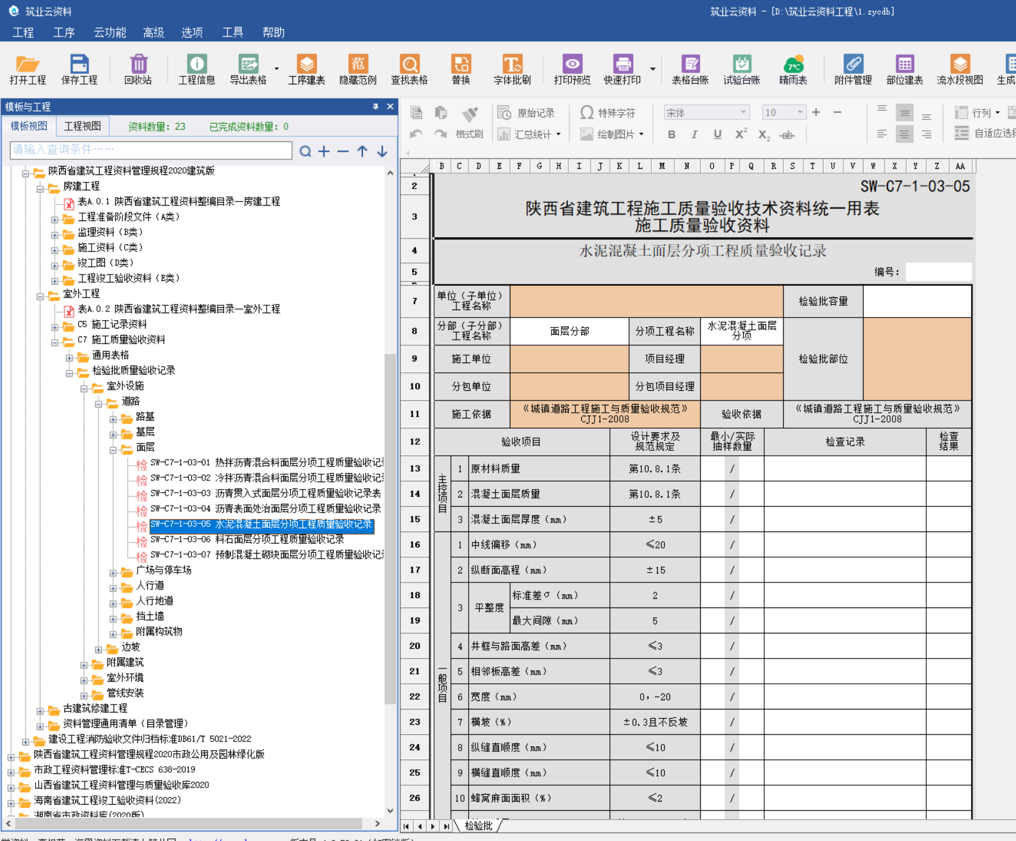Expand the 路基 tree node
The width and height of the screenshot is (1016, 841).
[113, 418]
